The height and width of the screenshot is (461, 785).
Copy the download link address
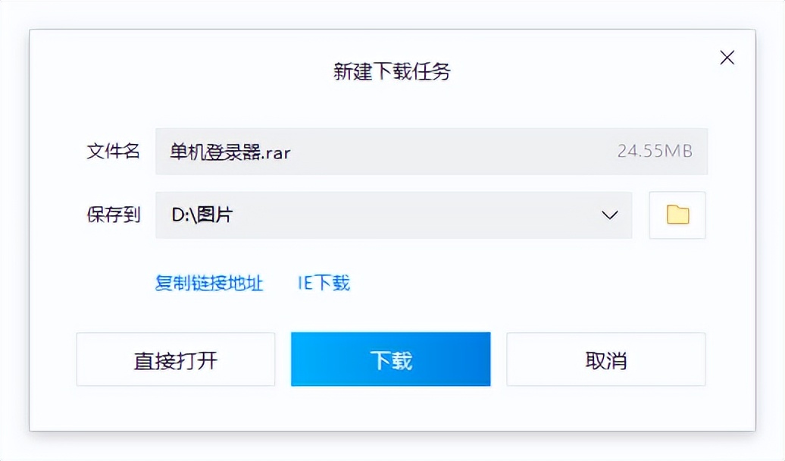click(x=210, y=283)
